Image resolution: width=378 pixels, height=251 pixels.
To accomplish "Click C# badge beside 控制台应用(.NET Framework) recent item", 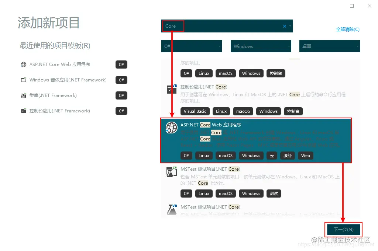I will point(121,111).
